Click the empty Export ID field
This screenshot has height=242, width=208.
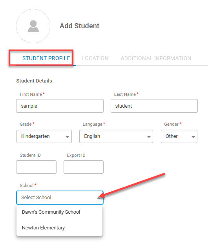pos(84,167)
